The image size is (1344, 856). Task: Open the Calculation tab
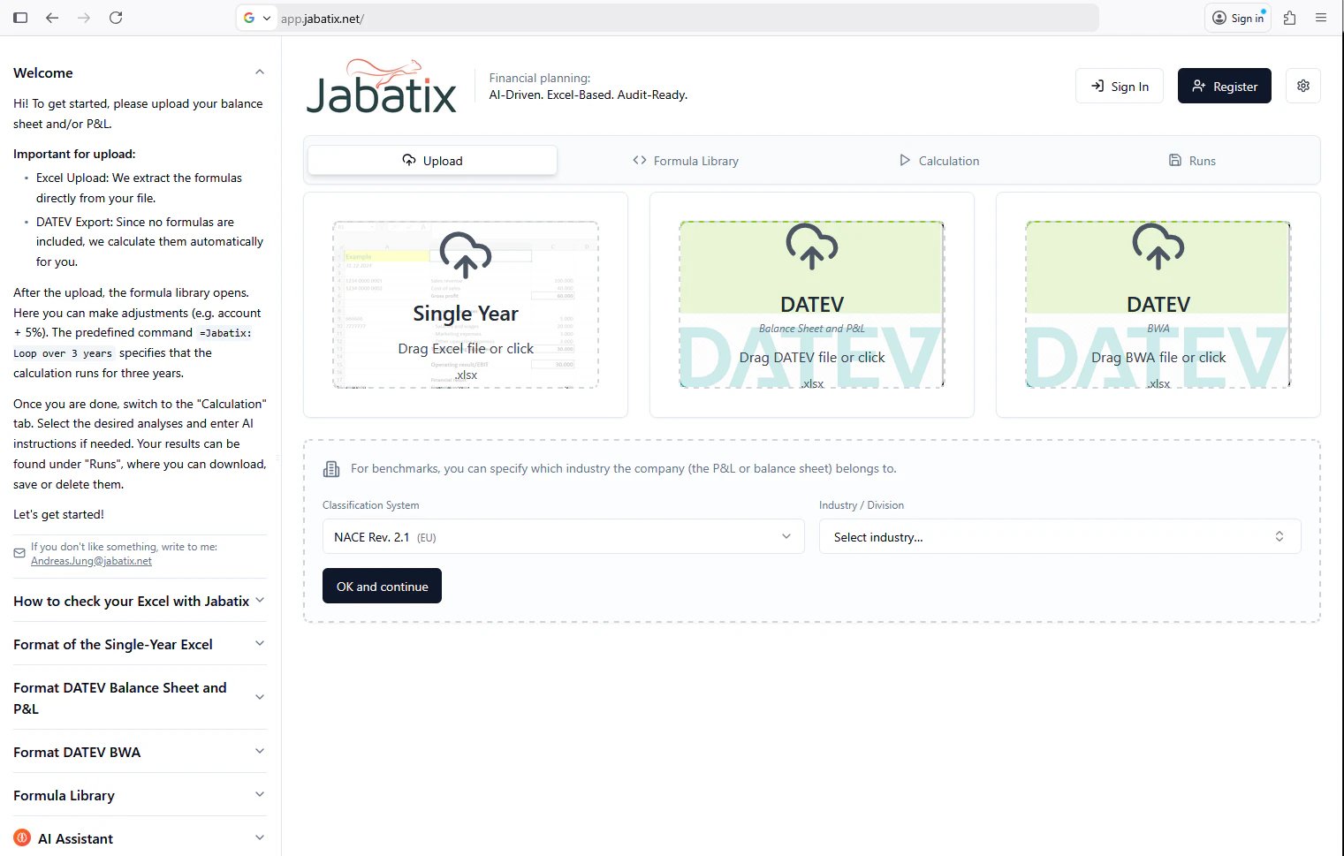coord(939,160)
